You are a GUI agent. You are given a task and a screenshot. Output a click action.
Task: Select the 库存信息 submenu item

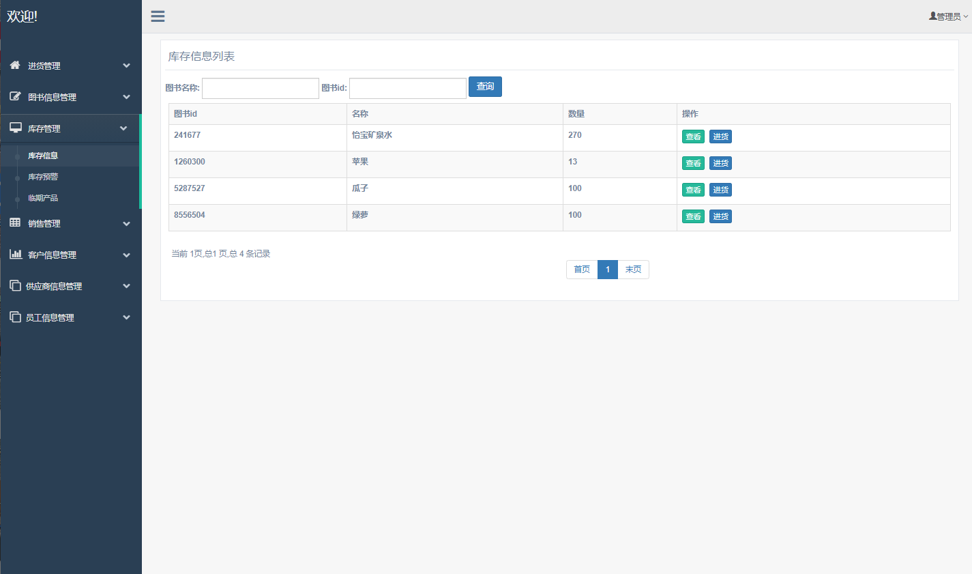[x=43, y=156]
